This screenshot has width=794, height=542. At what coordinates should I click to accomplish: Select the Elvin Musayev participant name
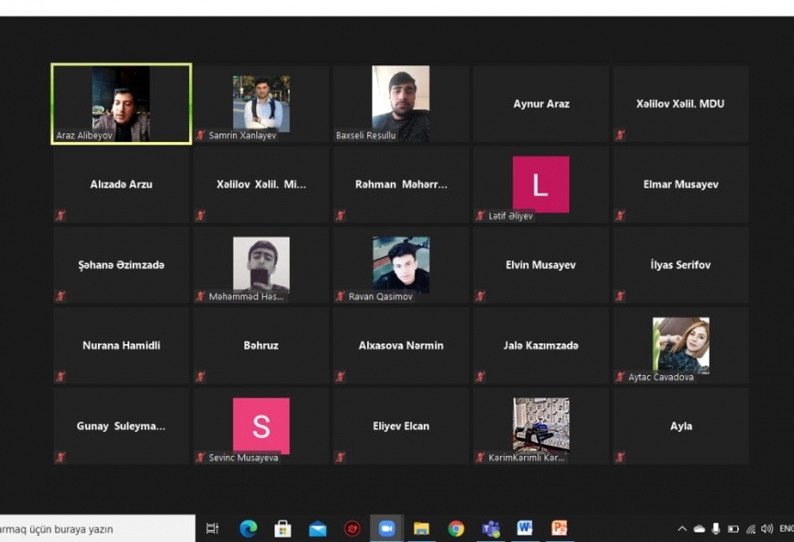tap(541, 265)
